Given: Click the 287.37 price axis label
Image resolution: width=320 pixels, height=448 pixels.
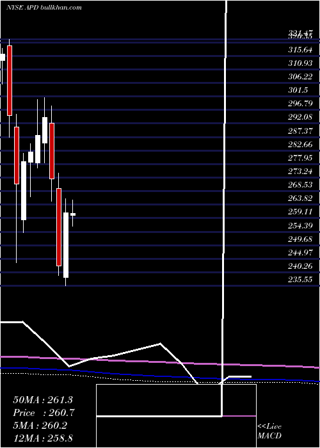Looking at the screenshot, I should point(300,131).
